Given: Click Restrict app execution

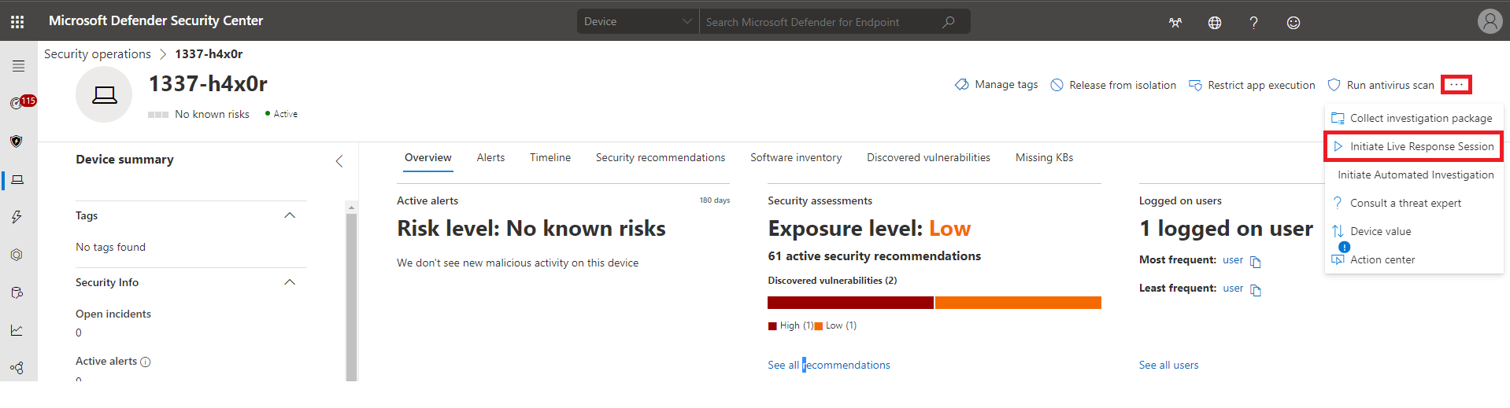Looking at the screenshot, I should 1252,85.
